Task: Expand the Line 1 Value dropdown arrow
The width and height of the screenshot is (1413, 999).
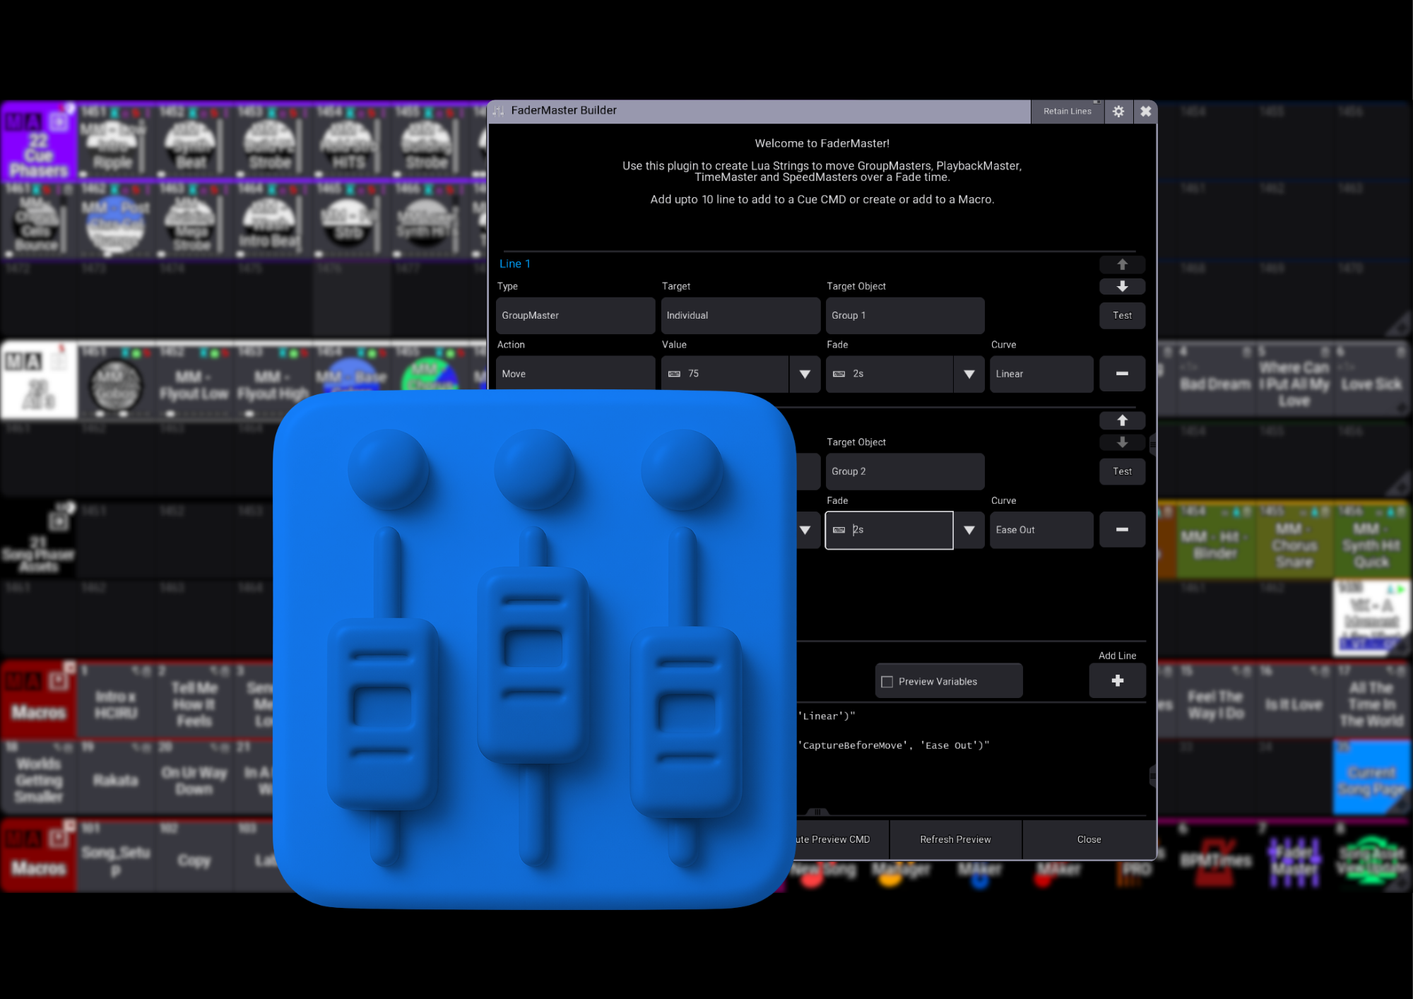Action: [x=805, y=374]
